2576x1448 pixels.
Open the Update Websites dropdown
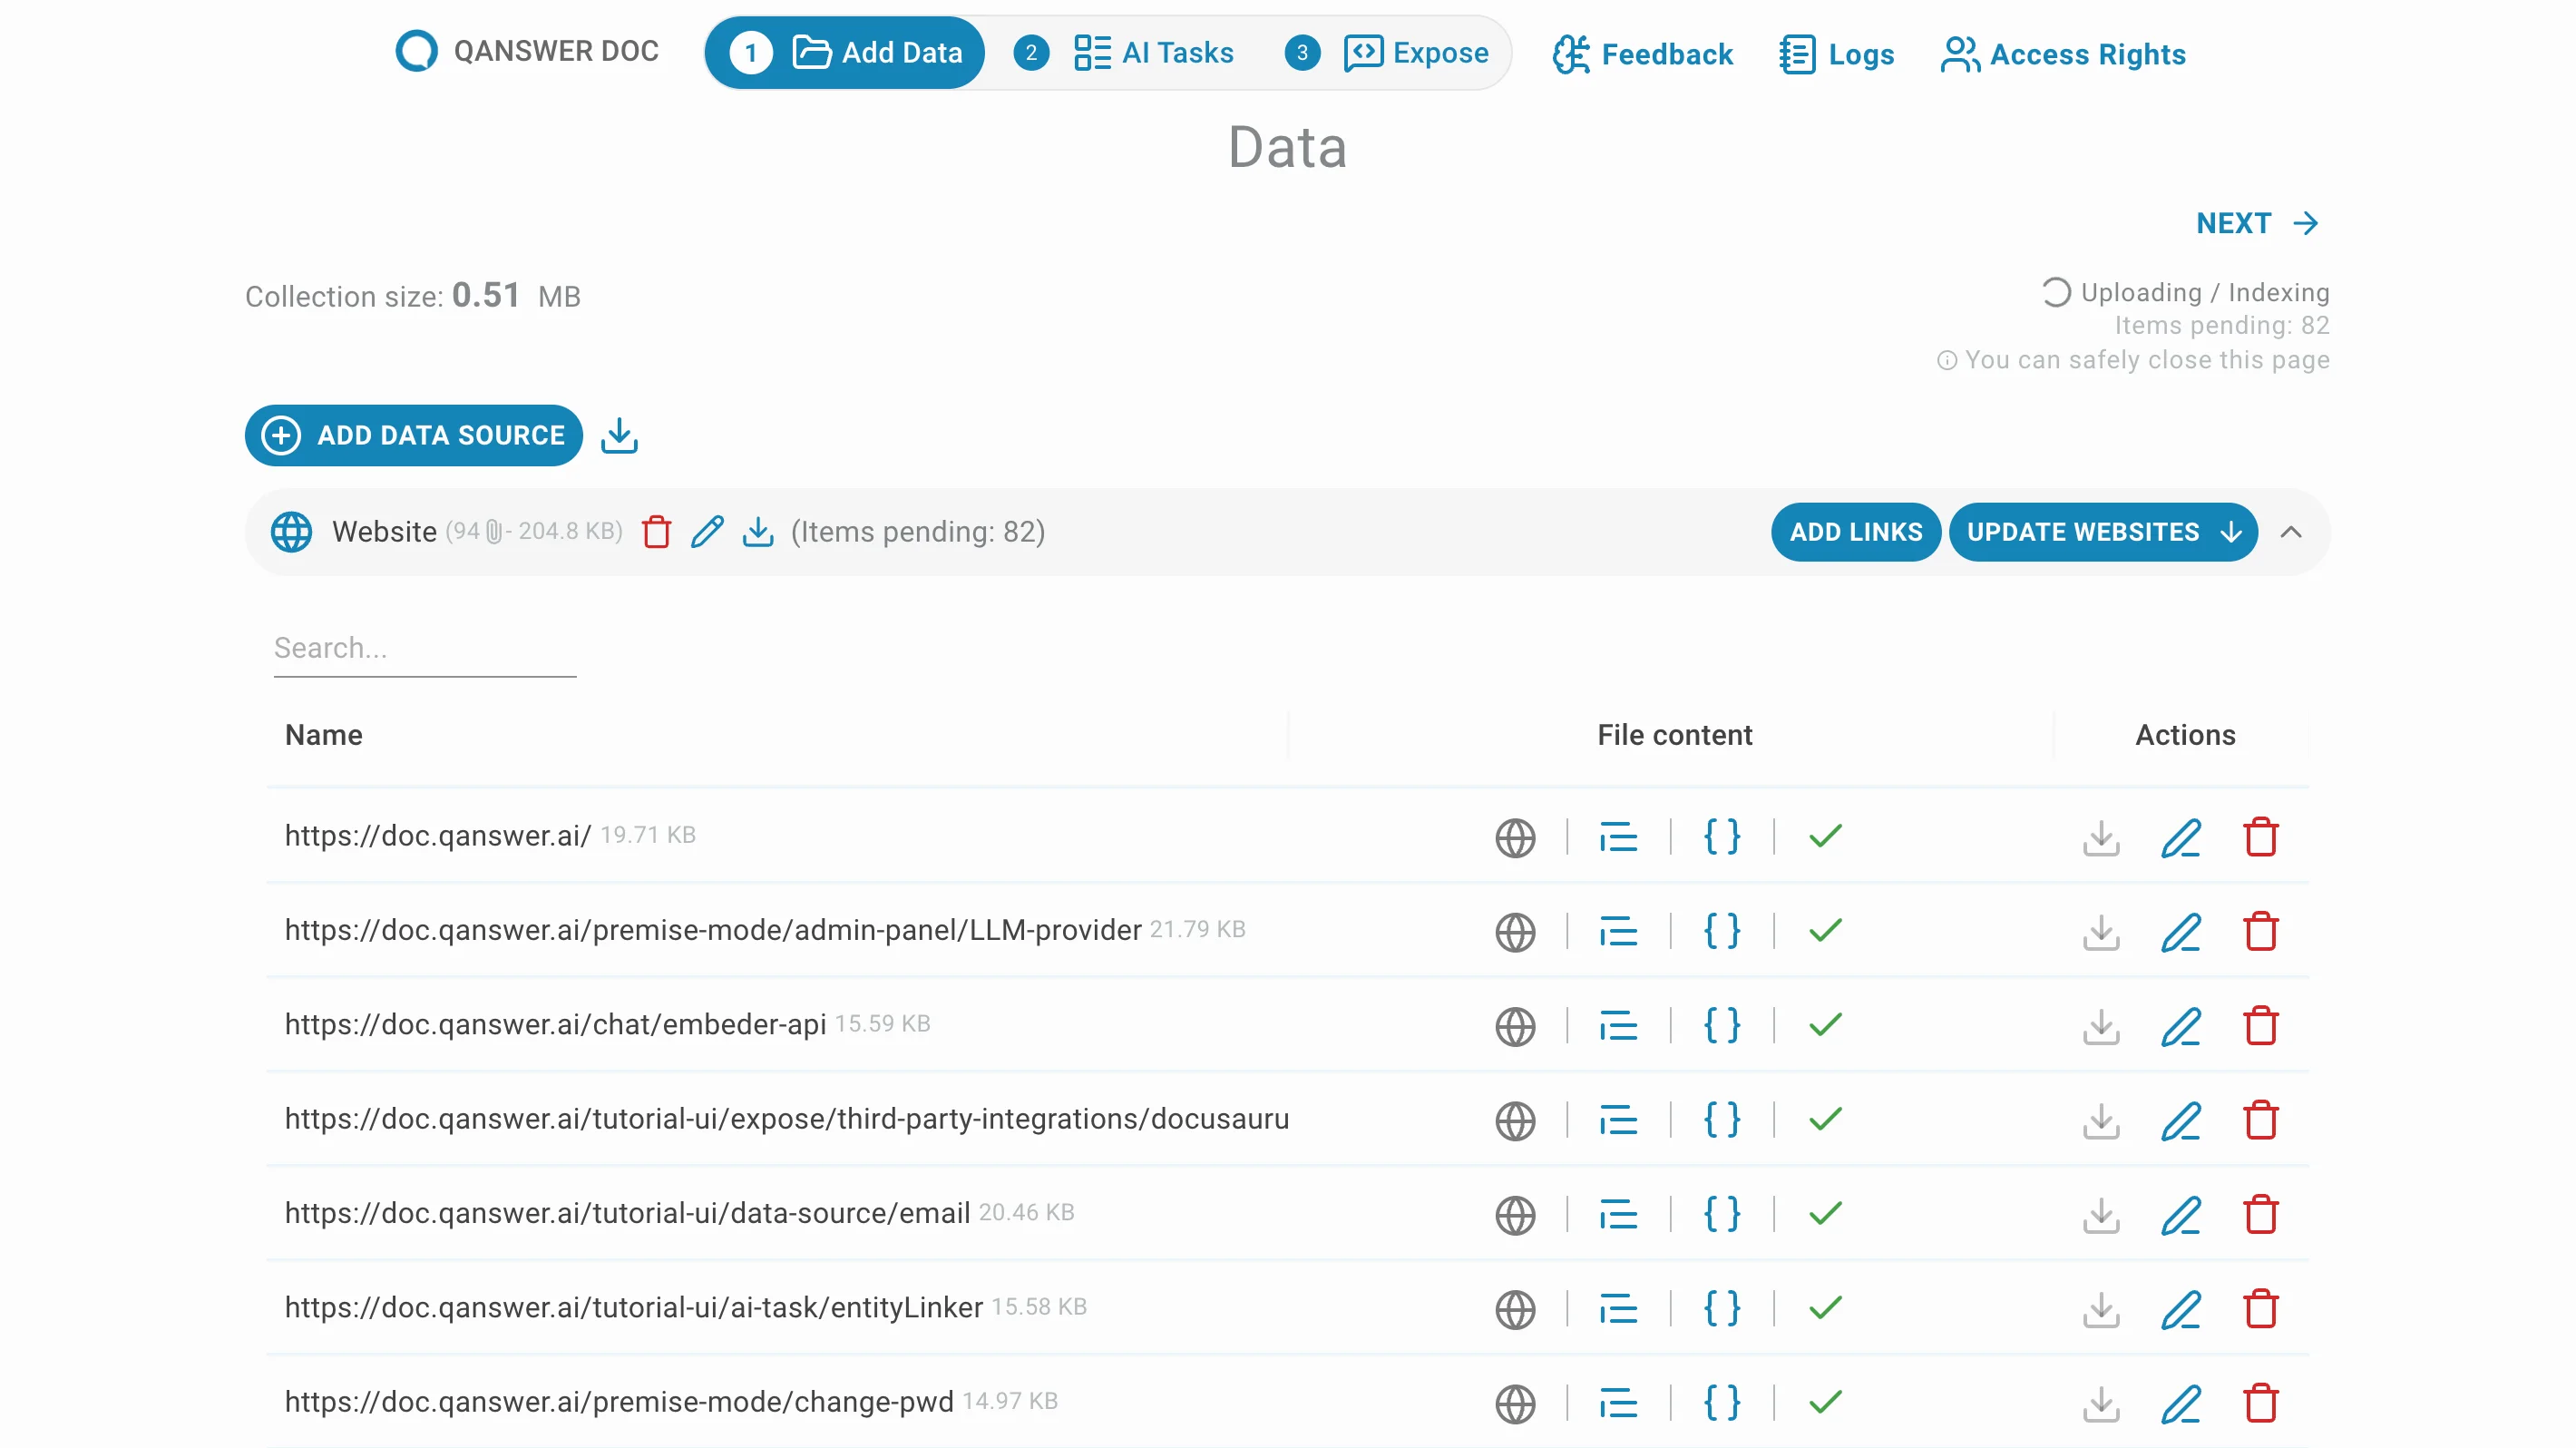point(2103,532)
